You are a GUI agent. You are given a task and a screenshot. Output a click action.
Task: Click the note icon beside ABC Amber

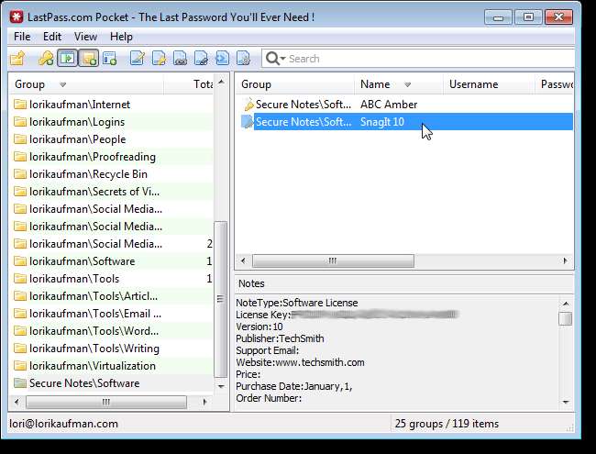click(248, 105)
